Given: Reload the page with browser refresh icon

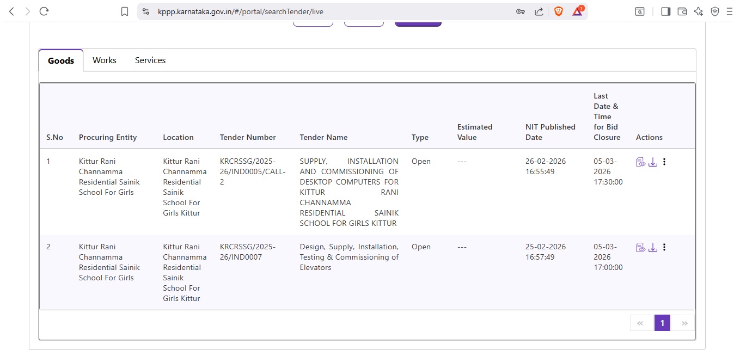Looking at the screenshot, I should (44, 11).
